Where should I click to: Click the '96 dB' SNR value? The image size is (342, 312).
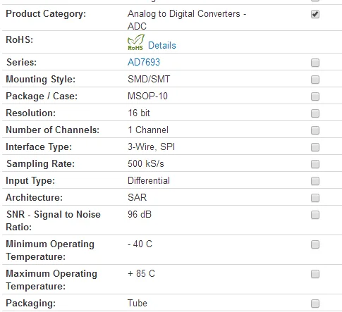[140, 214]
